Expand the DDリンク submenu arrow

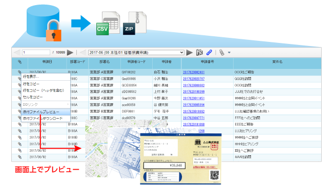68,104
